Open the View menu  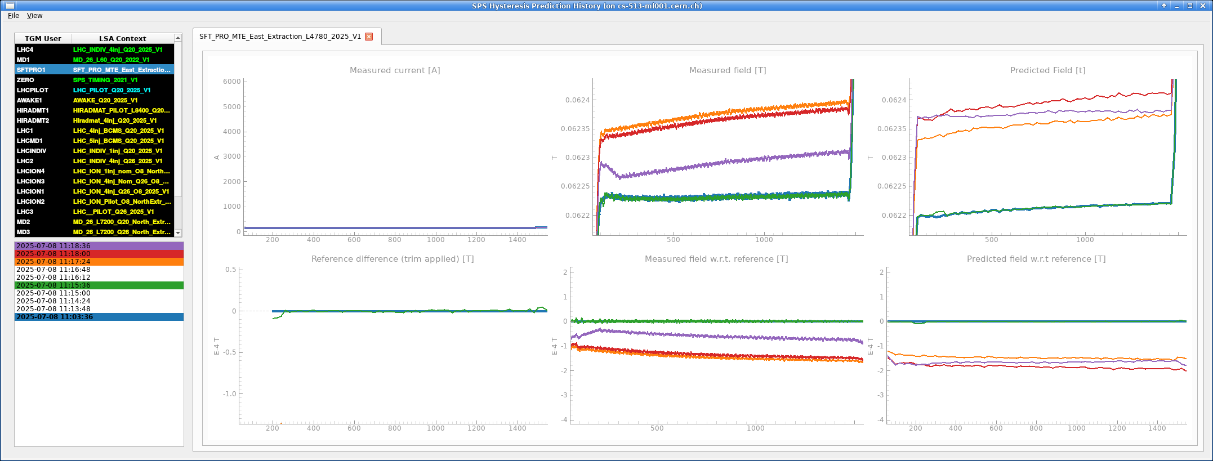pos(34,16)
